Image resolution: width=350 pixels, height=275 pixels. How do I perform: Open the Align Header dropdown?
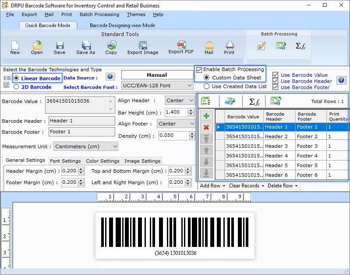point(180,100)
